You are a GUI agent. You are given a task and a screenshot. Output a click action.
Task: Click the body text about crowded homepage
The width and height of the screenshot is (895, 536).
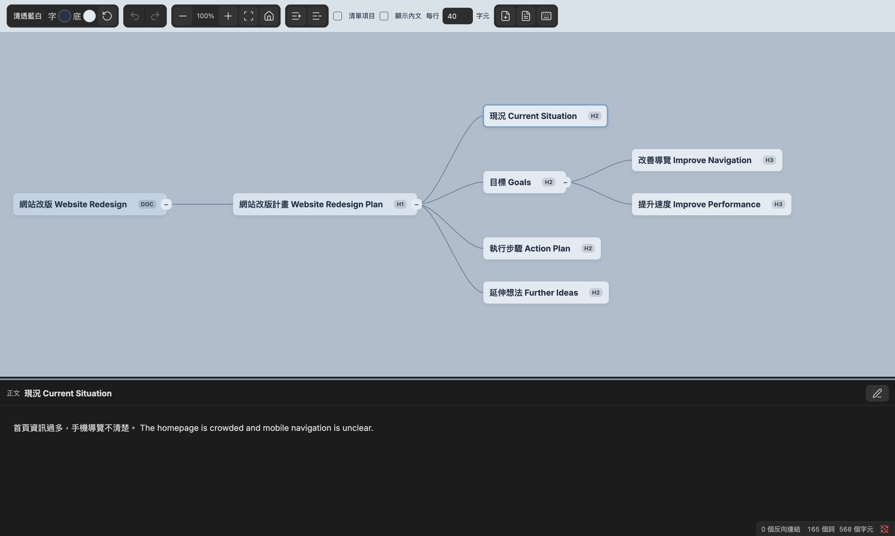coord(193,428)
